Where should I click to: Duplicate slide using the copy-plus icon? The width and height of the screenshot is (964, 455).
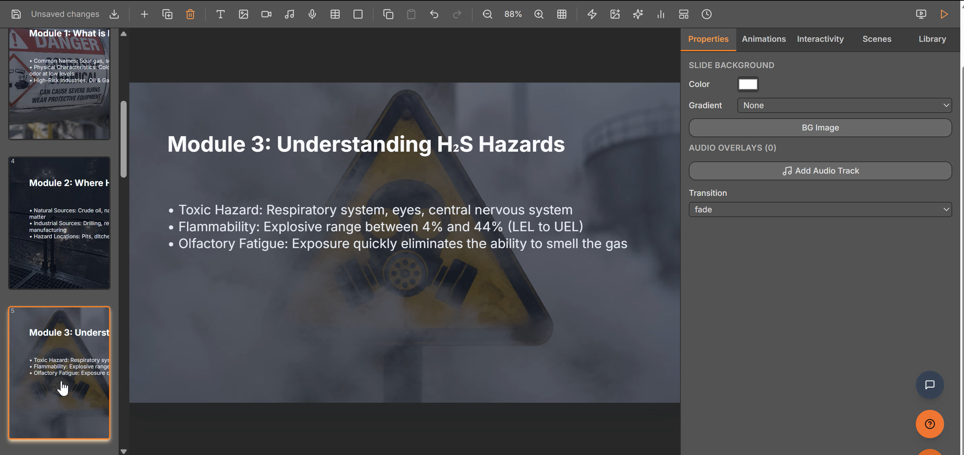point(167,14)
